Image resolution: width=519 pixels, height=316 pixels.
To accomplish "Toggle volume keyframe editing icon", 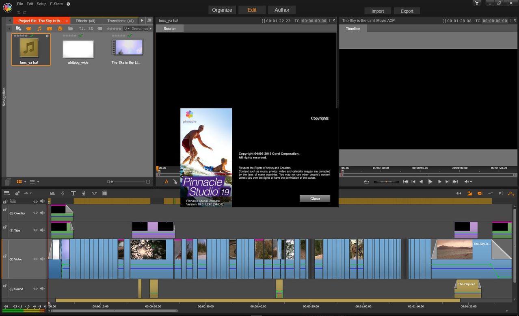I will coord(491,193).
